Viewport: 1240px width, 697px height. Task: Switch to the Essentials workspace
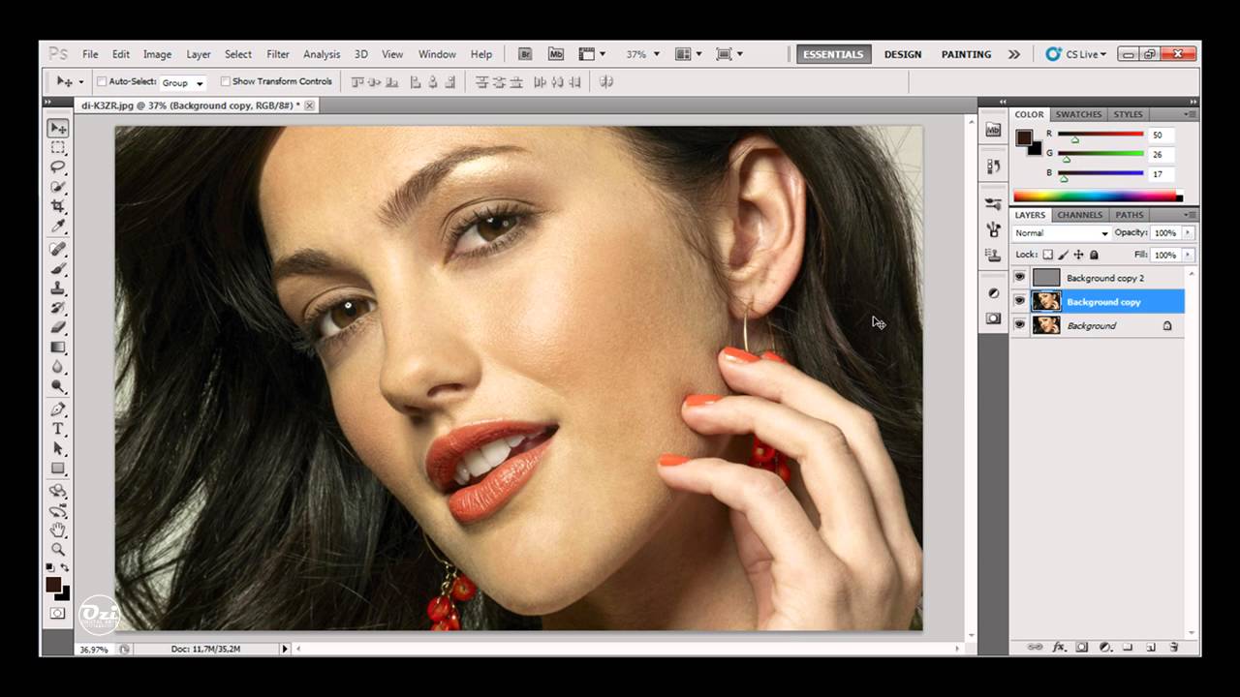pyautogui.click(x=833, y=54)
